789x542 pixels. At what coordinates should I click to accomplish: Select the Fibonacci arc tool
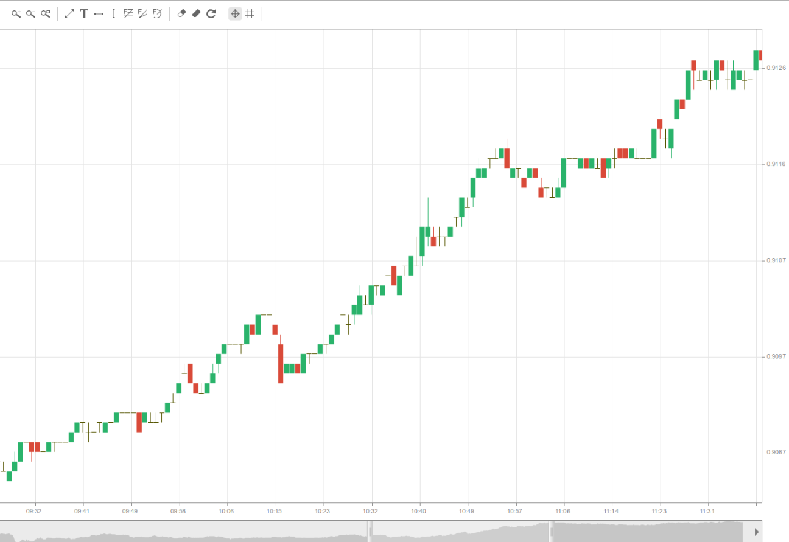(x=157, y=13)
